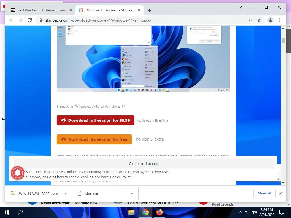This screenshot has width=291, height=218.
Task: Click the page scroll up arrow
Action: [x=283, y=28]
